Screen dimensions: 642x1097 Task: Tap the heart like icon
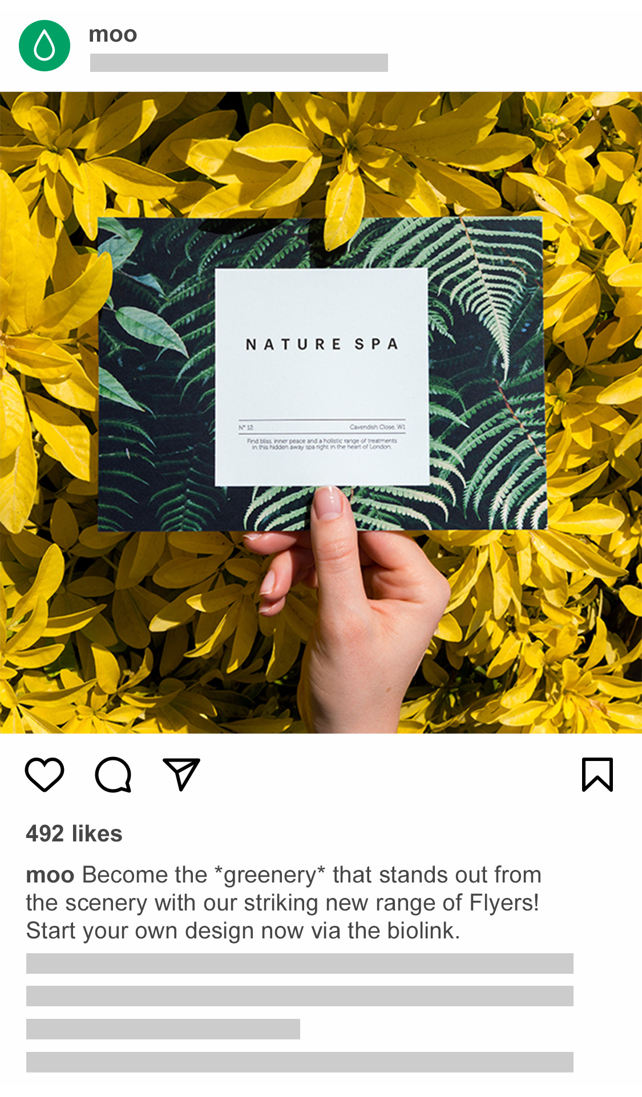(x=45, y=774)
